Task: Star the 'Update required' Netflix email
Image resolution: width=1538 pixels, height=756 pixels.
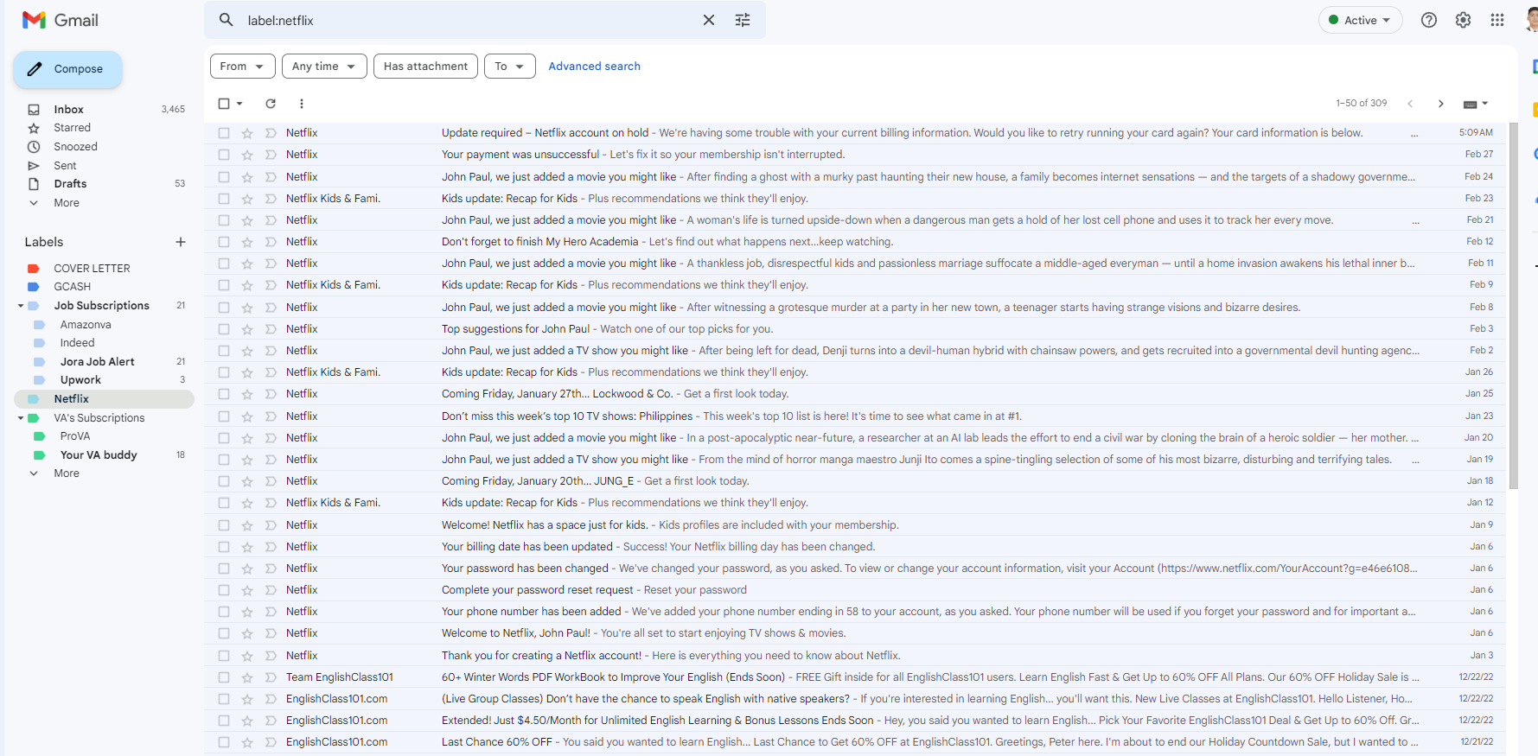Action: (247, 133)
